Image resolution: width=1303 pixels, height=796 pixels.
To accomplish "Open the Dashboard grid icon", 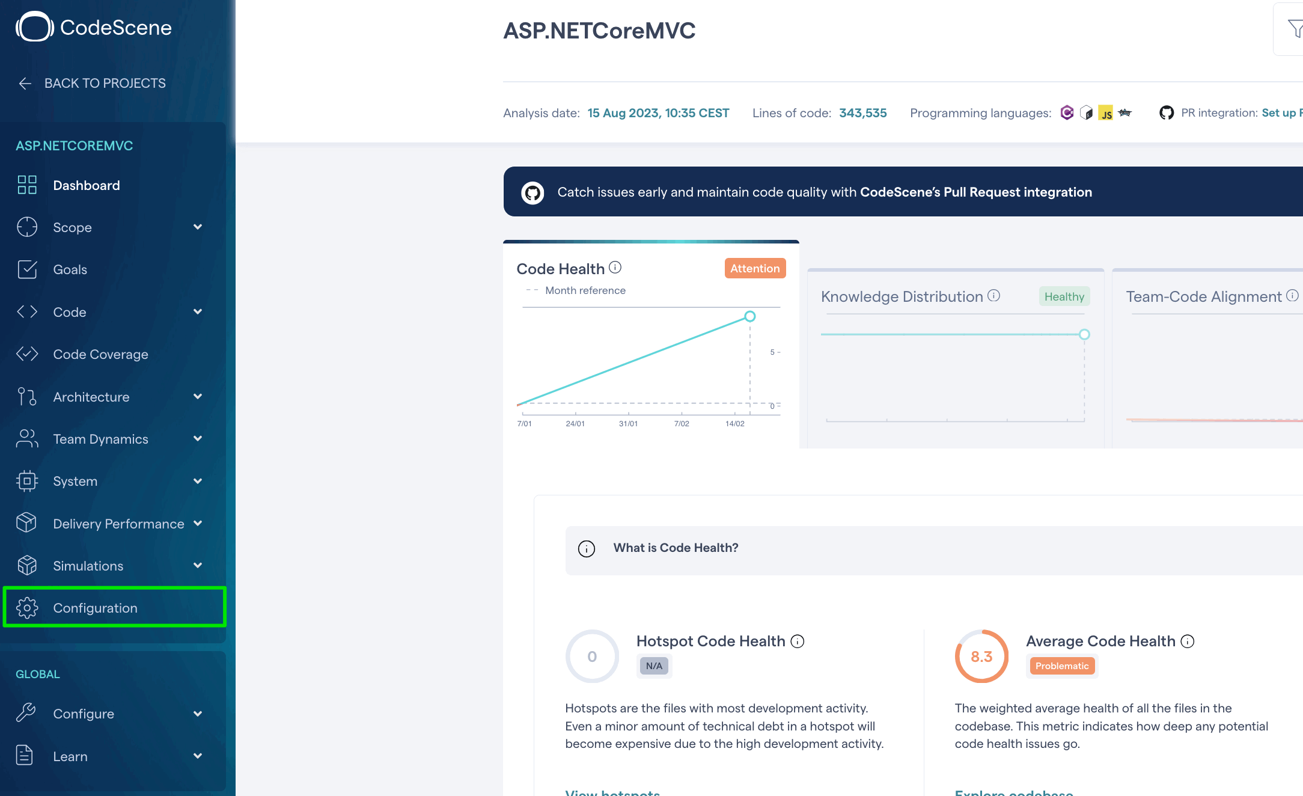I will point(27,185).
